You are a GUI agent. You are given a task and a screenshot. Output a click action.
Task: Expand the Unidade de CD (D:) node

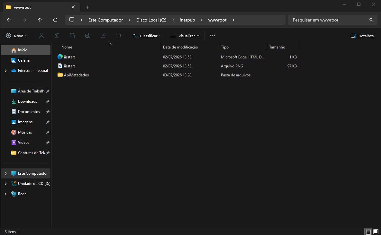click(5, 184)
